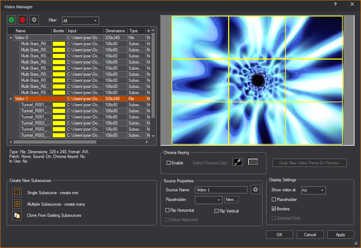The width and height of the screenshot is (361, 248).
Task: Toggle Flip Horizontal checkbox
Action: [x=168, y=211]
